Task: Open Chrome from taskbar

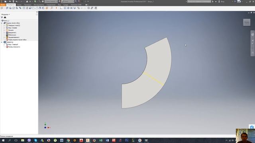Action: [x=68, y=140]
